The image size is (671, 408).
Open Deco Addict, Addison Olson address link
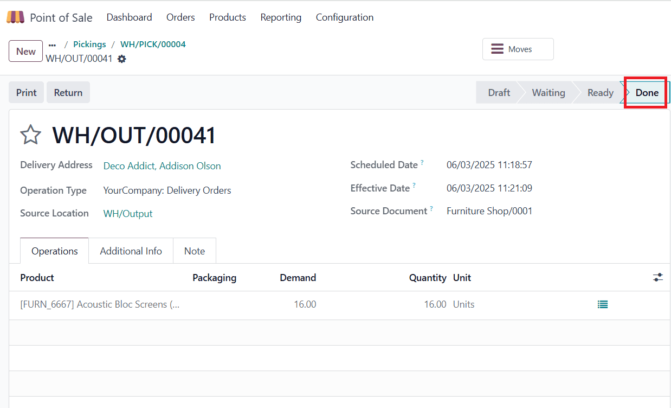point(162,166)
